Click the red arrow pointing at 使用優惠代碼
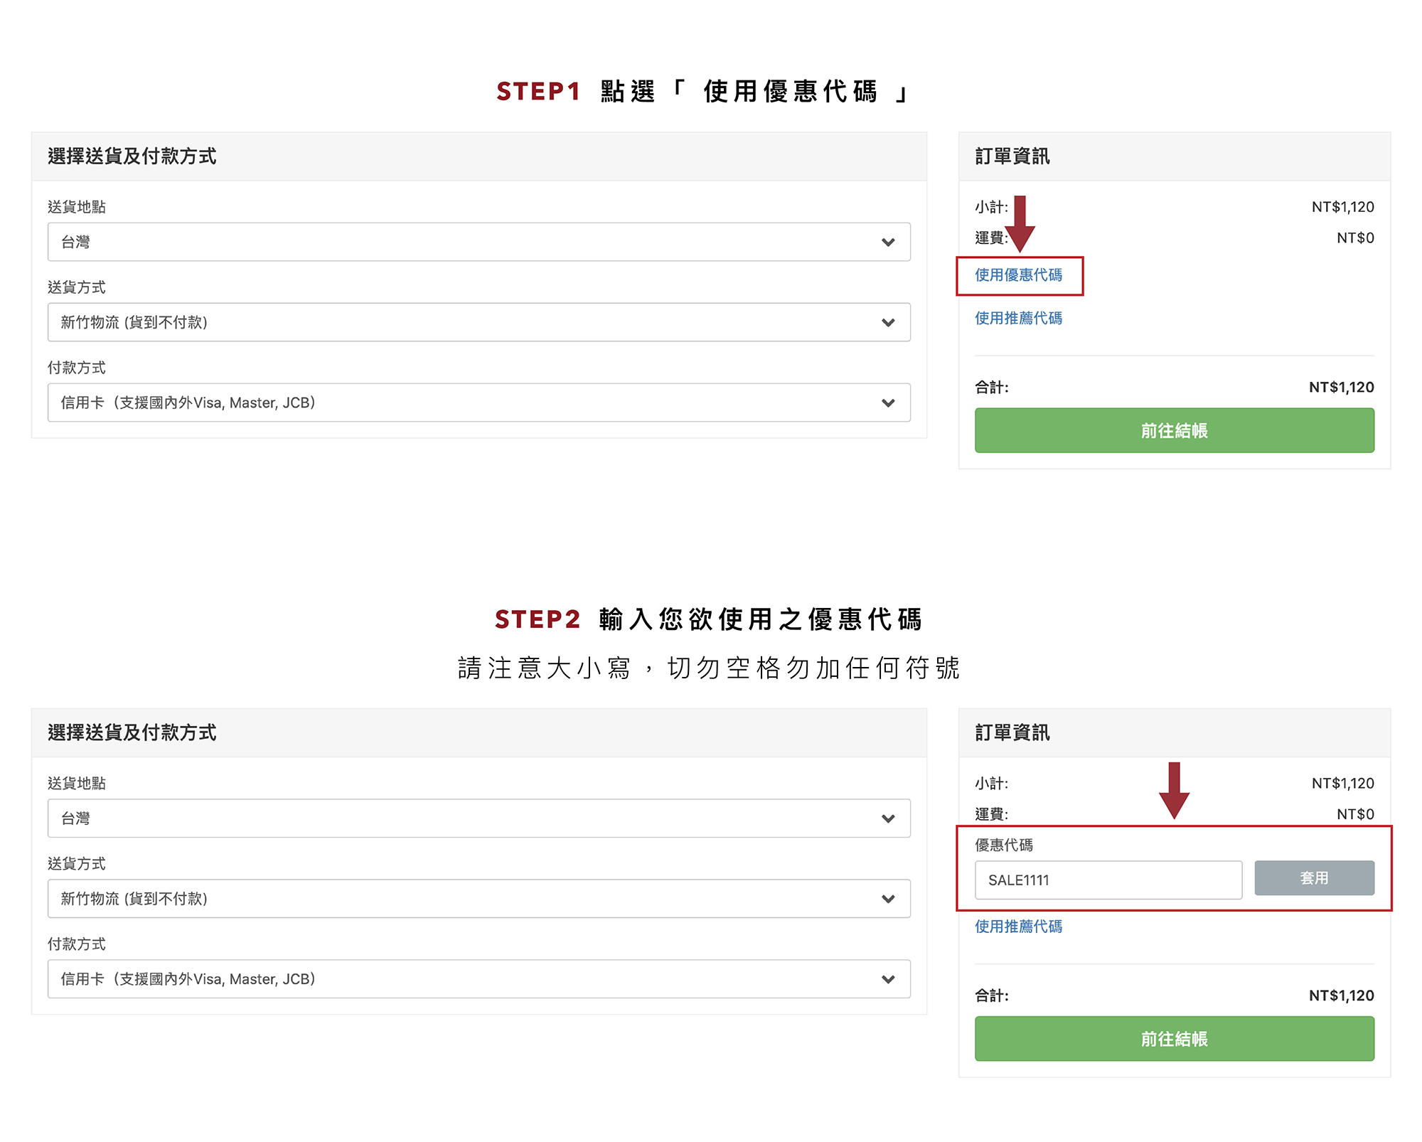1422x1142 pixels. click(1020, 225)
